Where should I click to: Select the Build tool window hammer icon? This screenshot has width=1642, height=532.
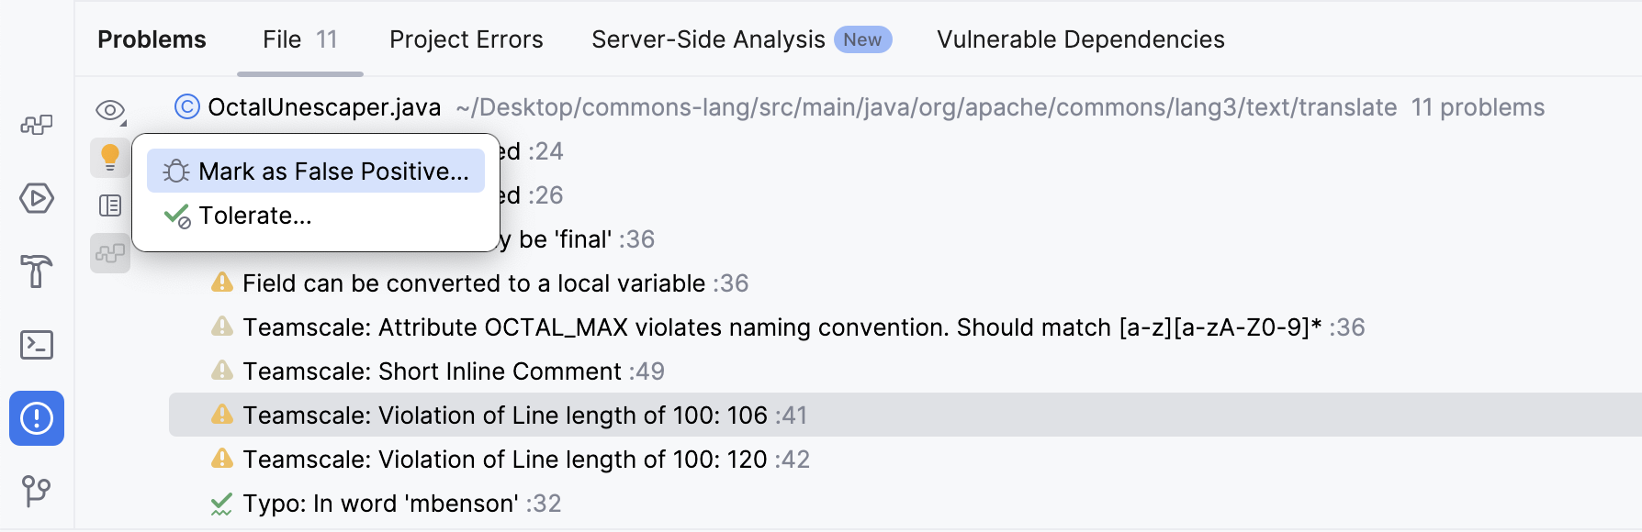[36, 273]
